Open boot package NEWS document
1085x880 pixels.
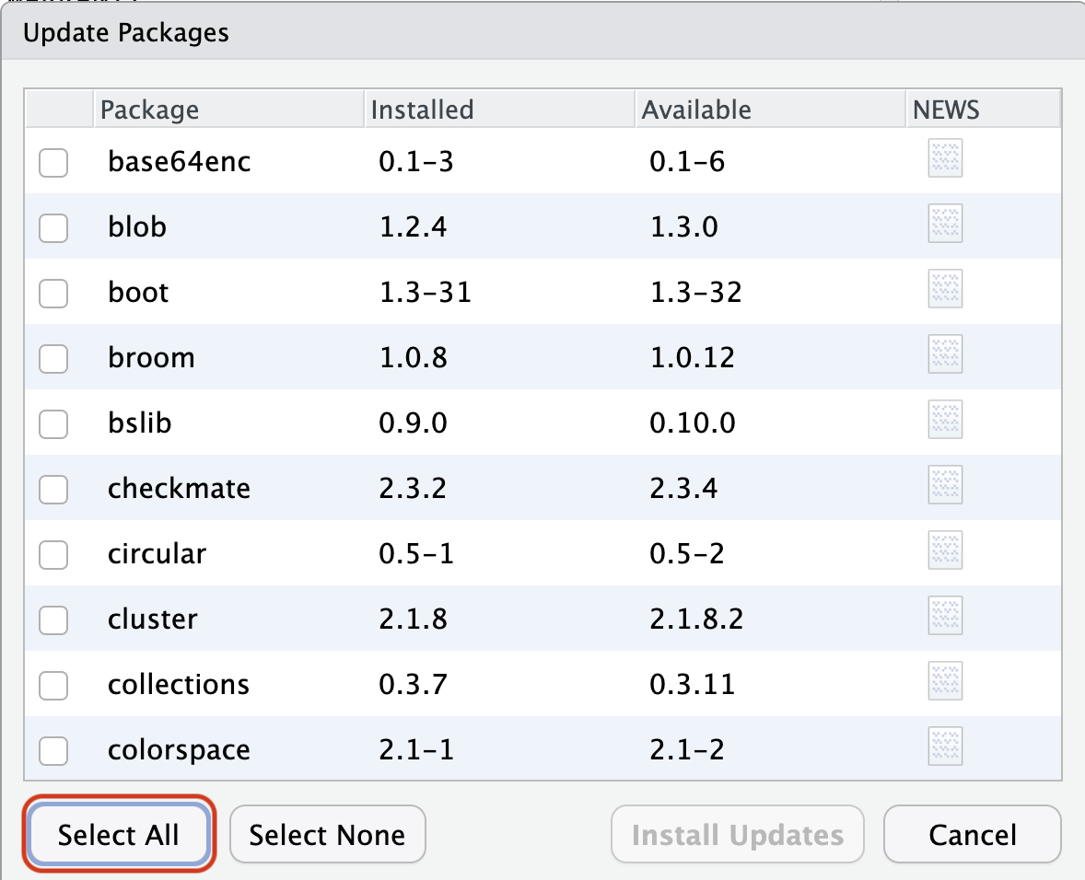(944, 289)
